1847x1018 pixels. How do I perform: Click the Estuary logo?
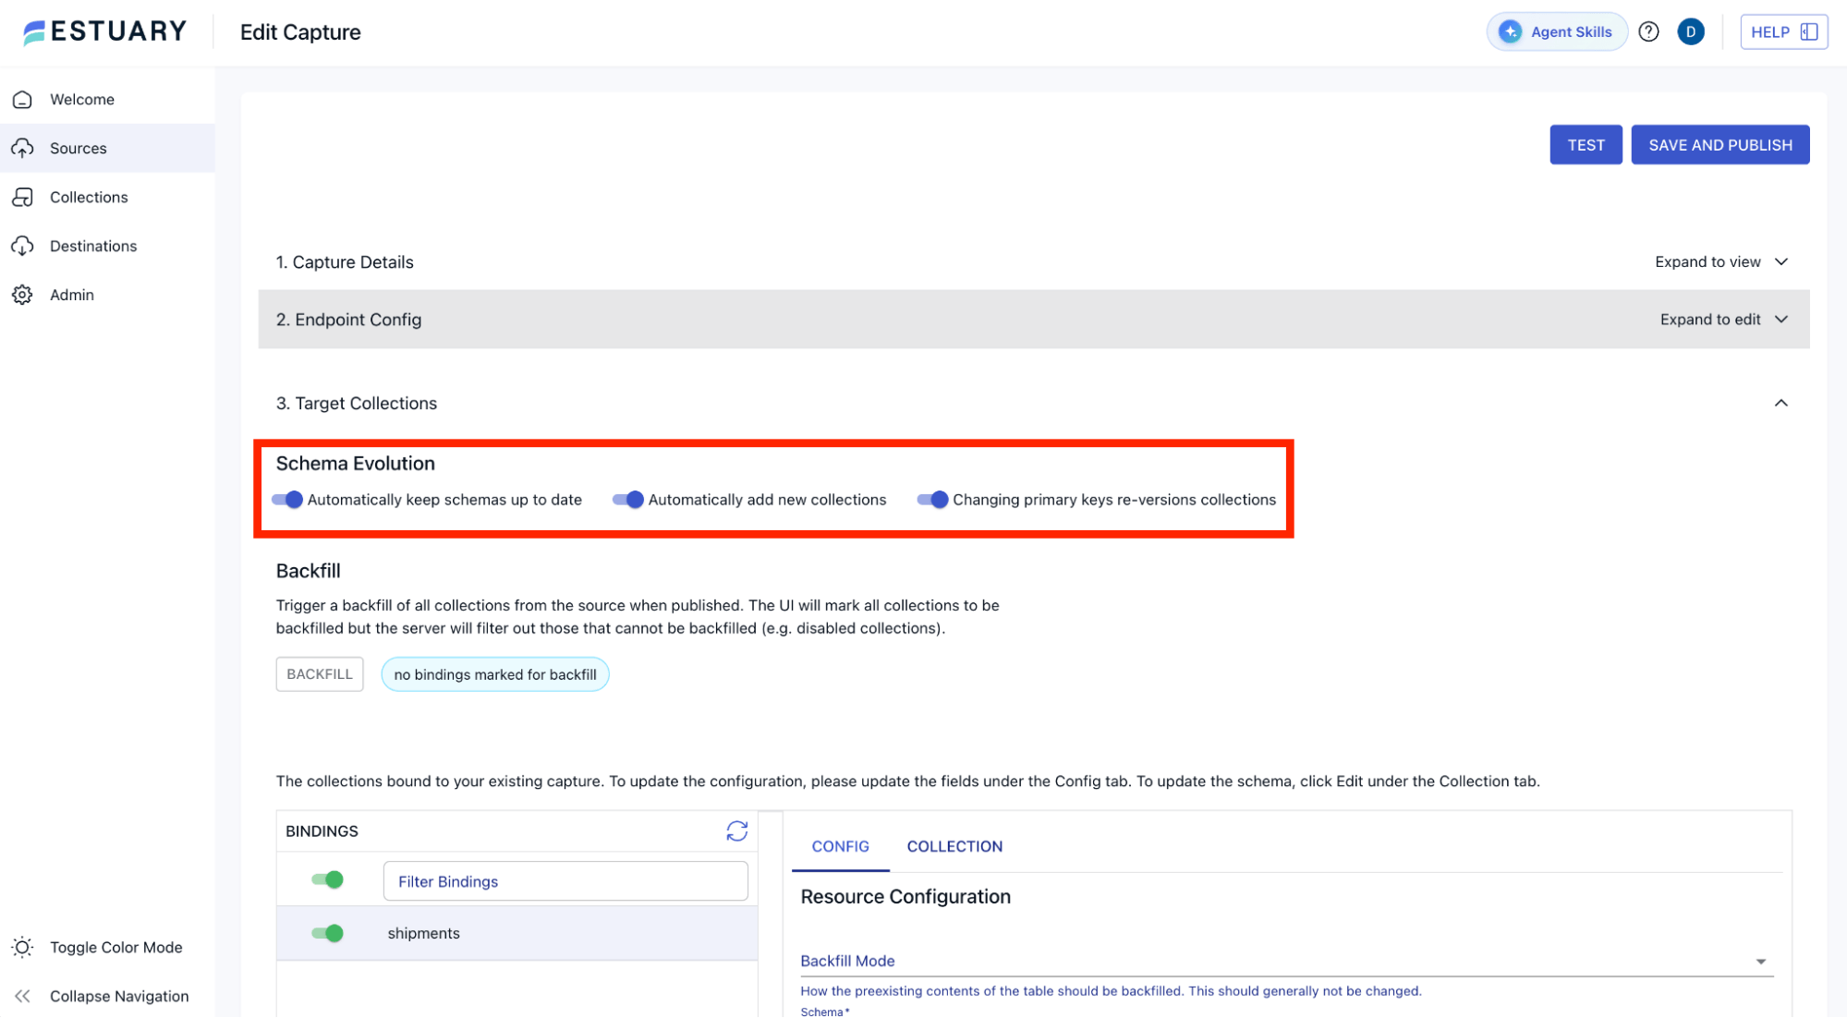pyautogui.click(x=104, y=31)
